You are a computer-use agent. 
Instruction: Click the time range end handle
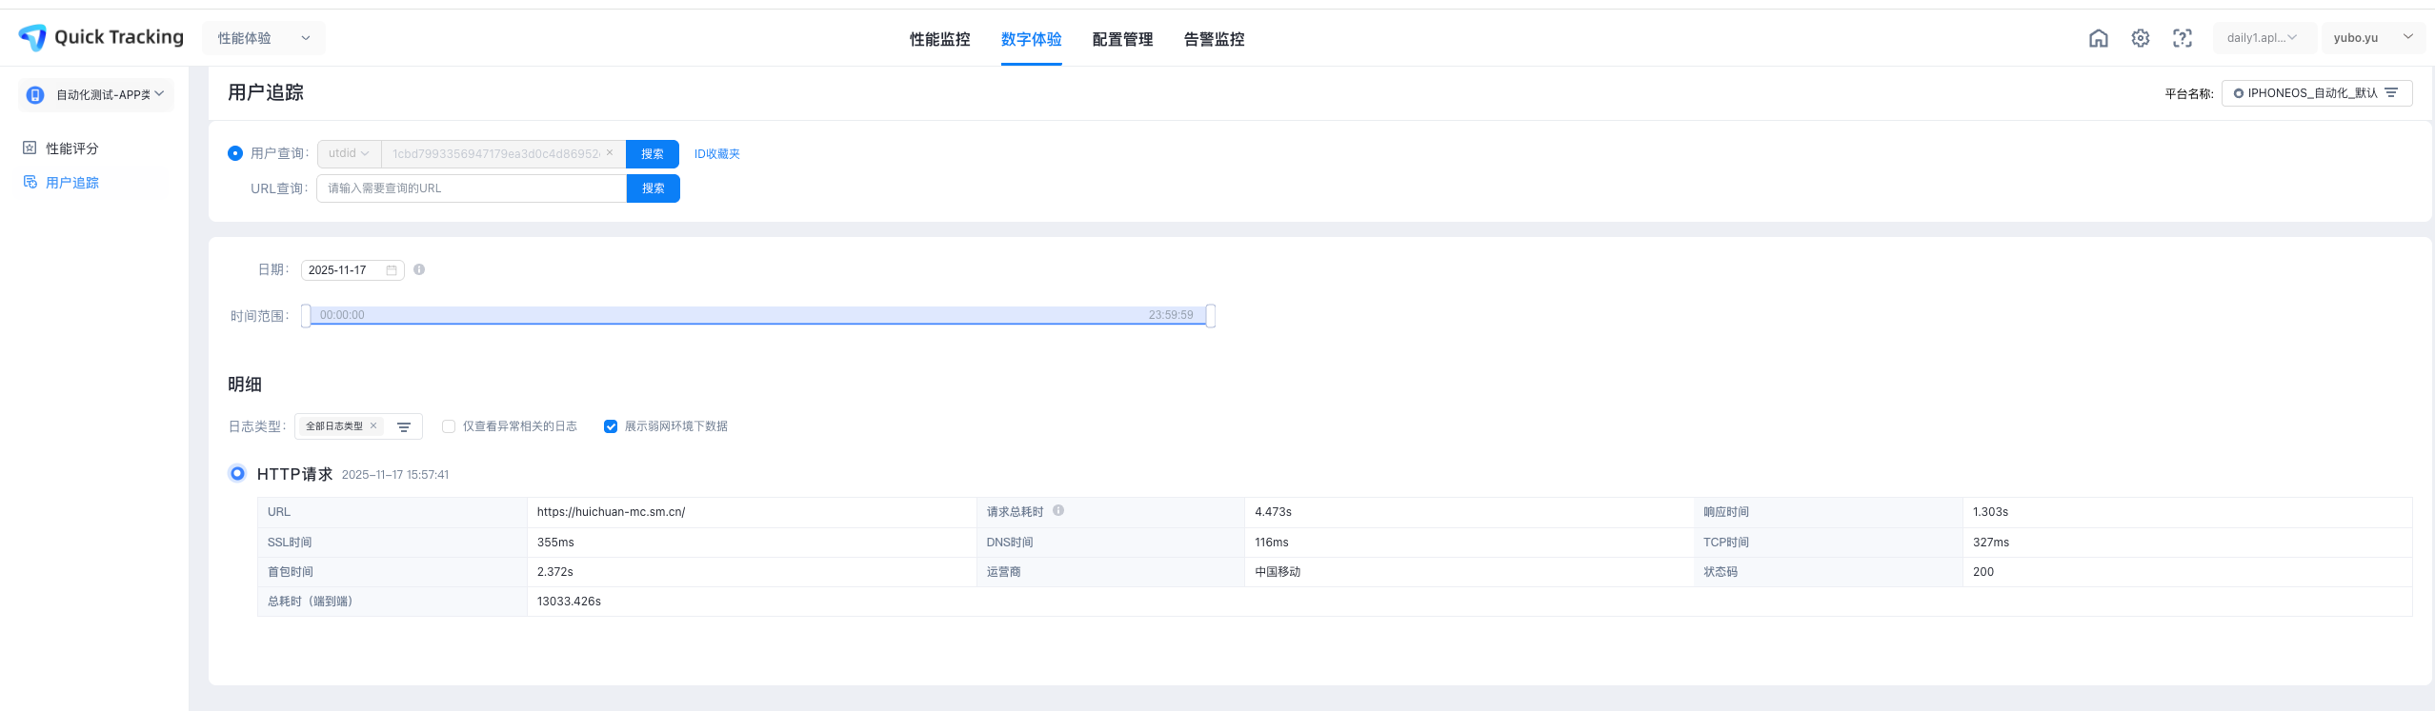tap(1210, 315)
